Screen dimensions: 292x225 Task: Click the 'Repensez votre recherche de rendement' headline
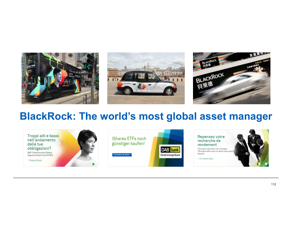tap(211, 141)
